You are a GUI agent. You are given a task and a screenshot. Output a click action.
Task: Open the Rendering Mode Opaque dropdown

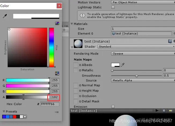pyautogui.click(x=143, y=54)
